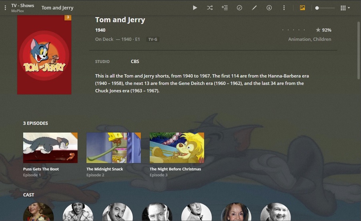Open the third cast member with mustache
This screenshot has height=221, width=361.
[117, 212]
